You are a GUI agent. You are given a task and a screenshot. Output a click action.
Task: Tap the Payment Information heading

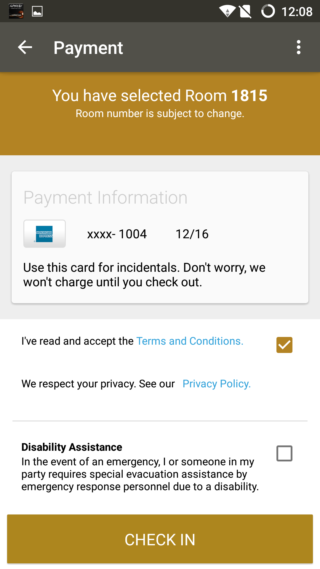tap(105, 198)
